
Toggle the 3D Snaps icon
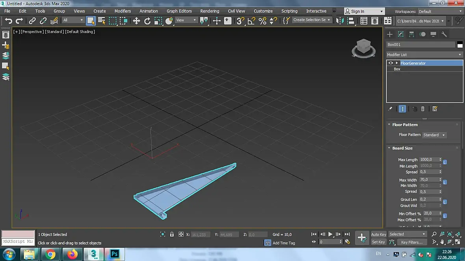coord(240,21)
